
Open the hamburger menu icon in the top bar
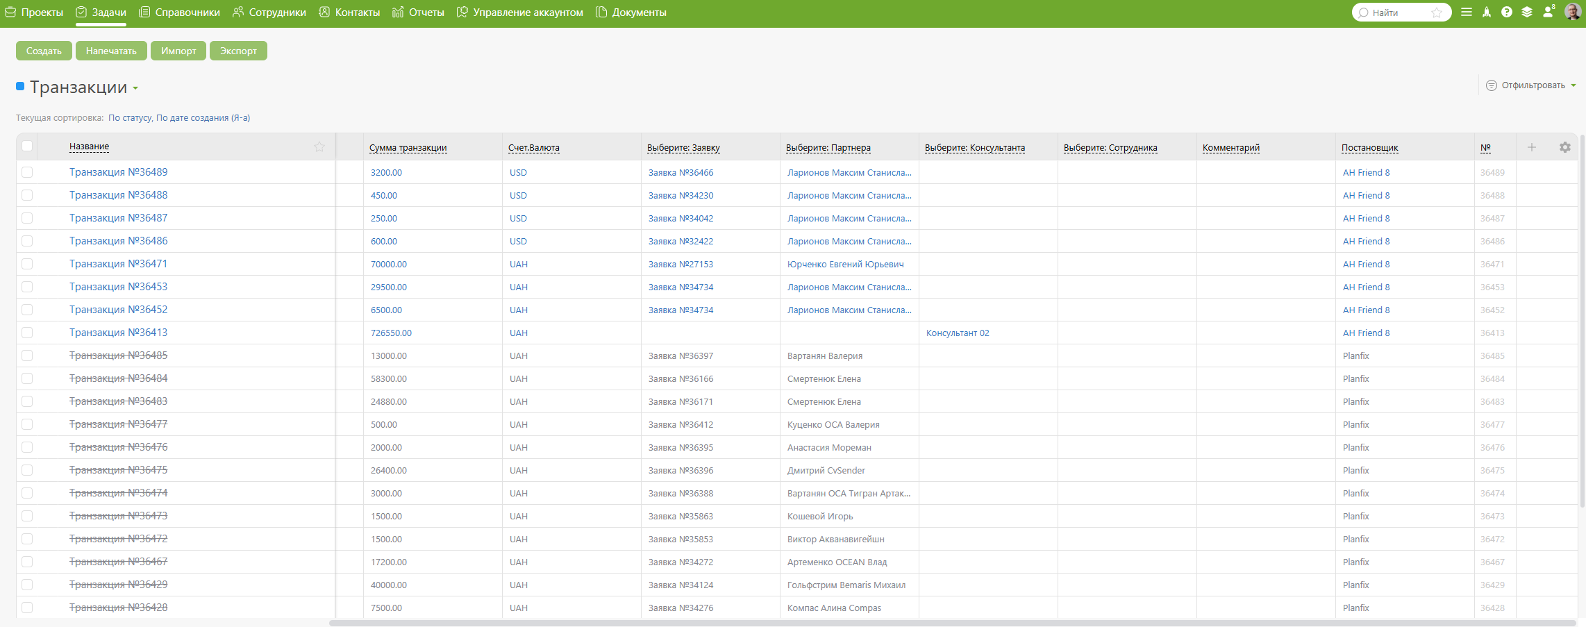1467,12
